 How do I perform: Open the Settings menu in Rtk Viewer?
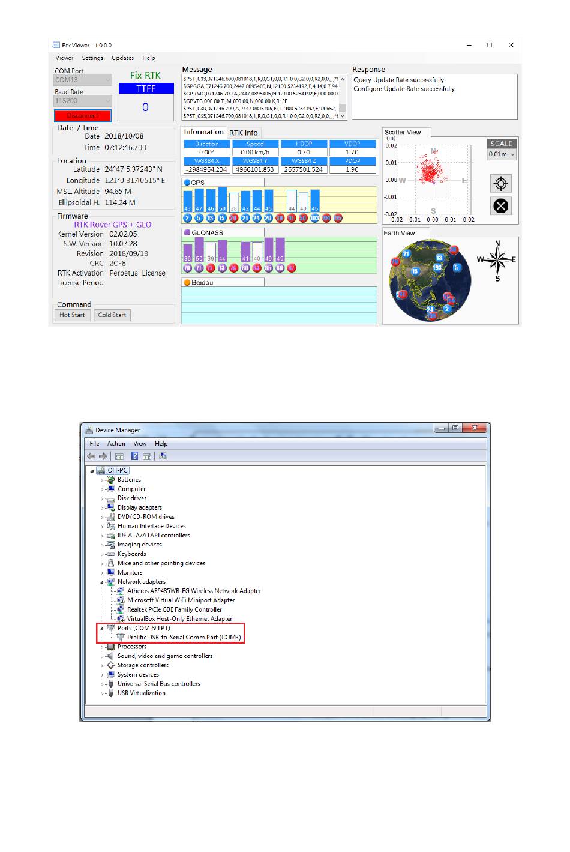[92, 58]
